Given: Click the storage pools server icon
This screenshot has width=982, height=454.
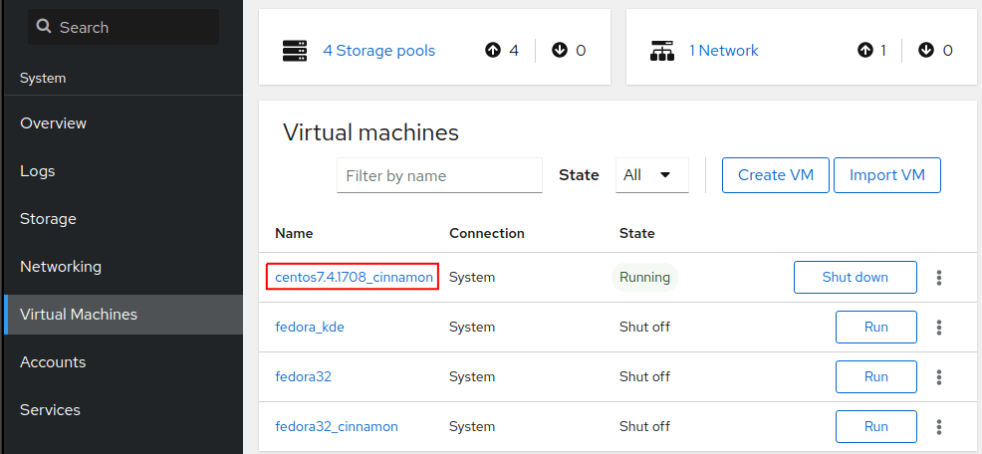Looking at the screenshot, I should tap(295, 50).
